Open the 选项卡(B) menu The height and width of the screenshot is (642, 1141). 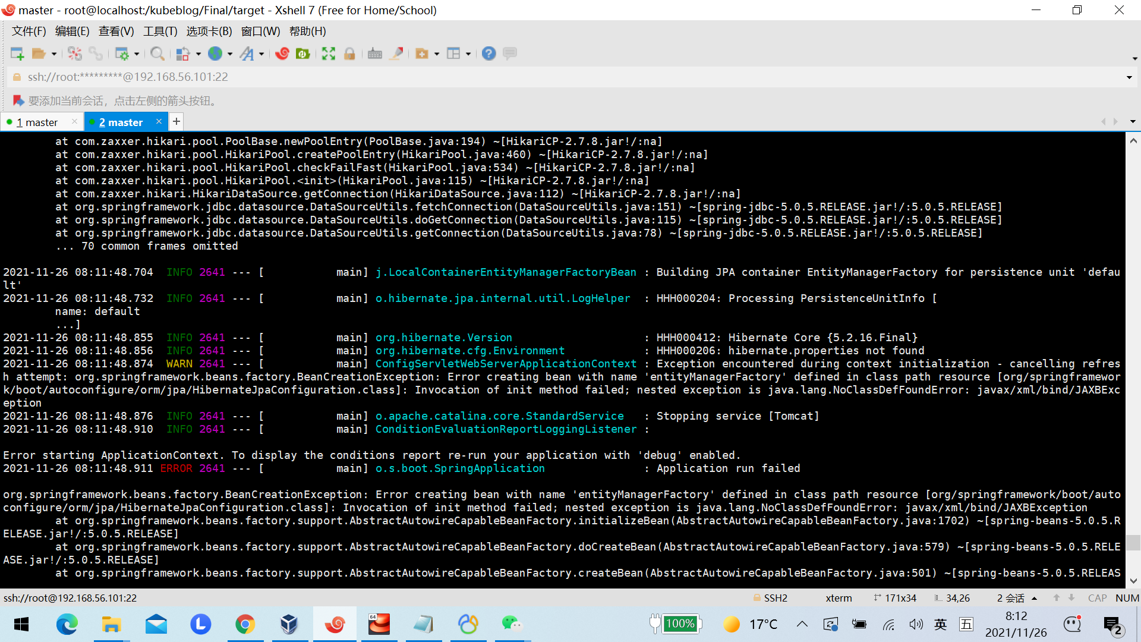click(209, 32)
